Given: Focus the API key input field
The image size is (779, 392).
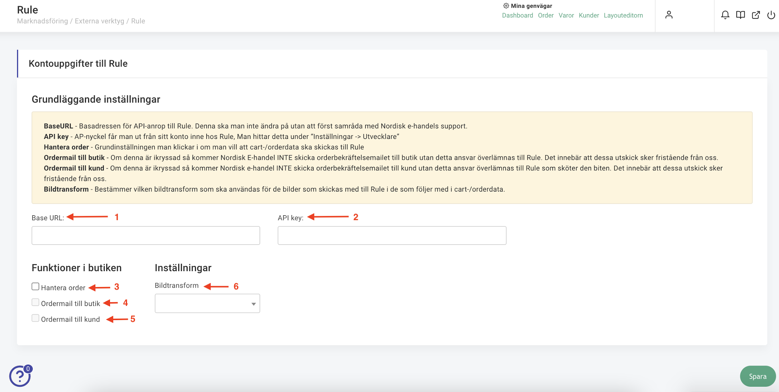Looking at the screenshot, I should click(x=392, y=235).
